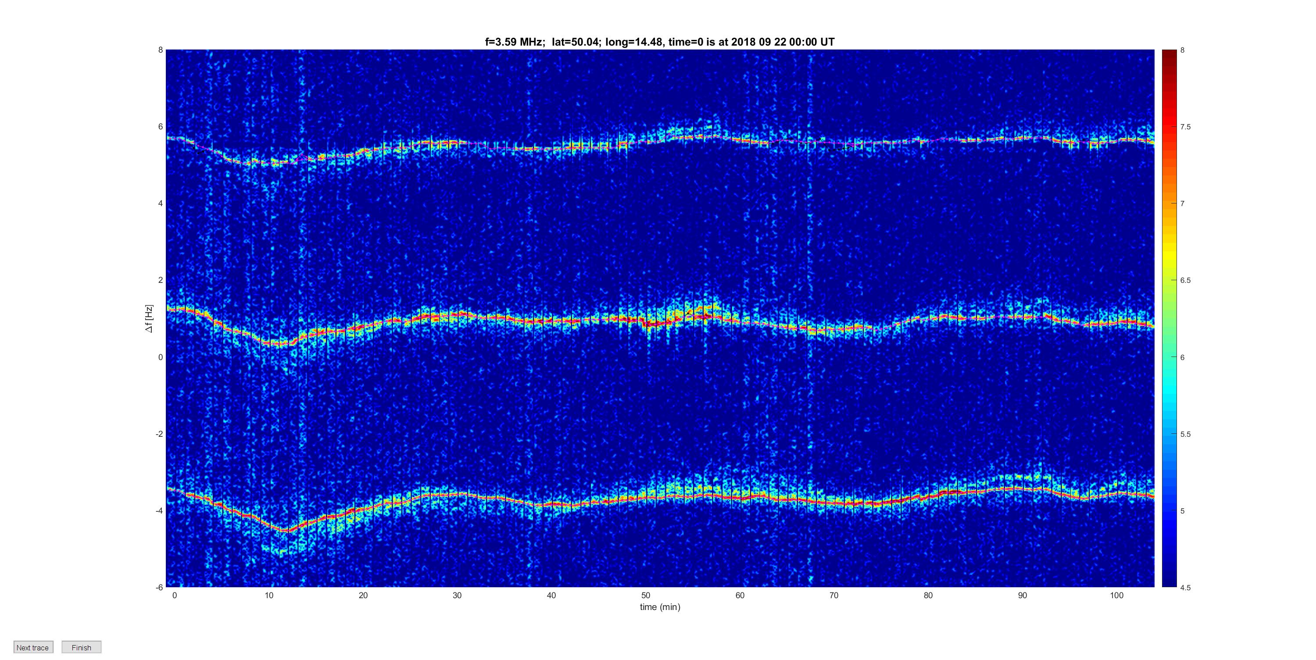Screen dimensions: 1316x660
Task: Click the 'time (min)' x-axis label
Action: click(660, 607)
